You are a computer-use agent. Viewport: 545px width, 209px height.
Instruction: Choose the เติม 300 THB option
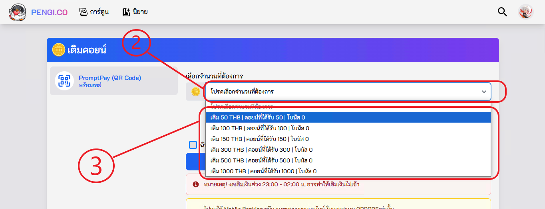[348, 150]
